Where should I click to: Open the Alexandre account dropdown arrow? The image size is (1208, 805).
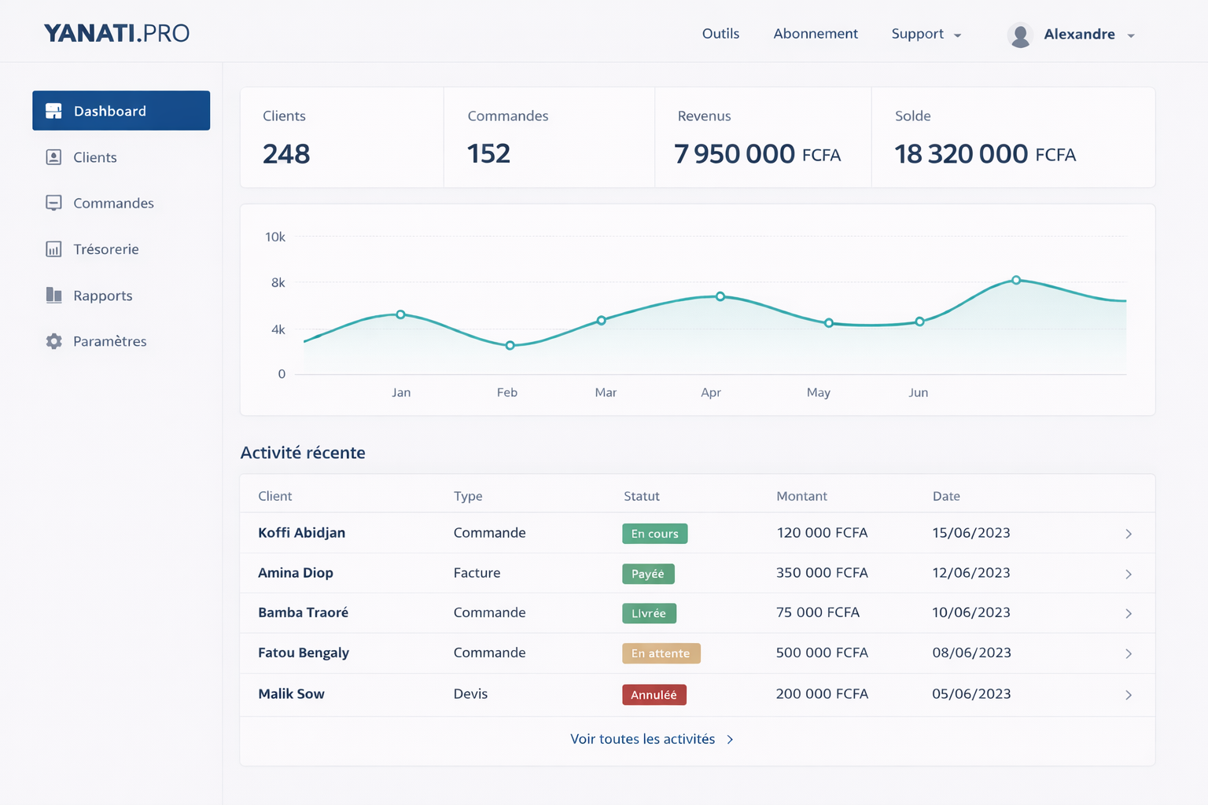point(1131,35)
